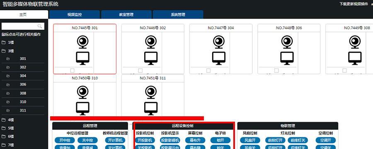Click the folder icon beside room 308 in tree
The width and height of the screenshot is (373, 149).
tap(8, 93)
